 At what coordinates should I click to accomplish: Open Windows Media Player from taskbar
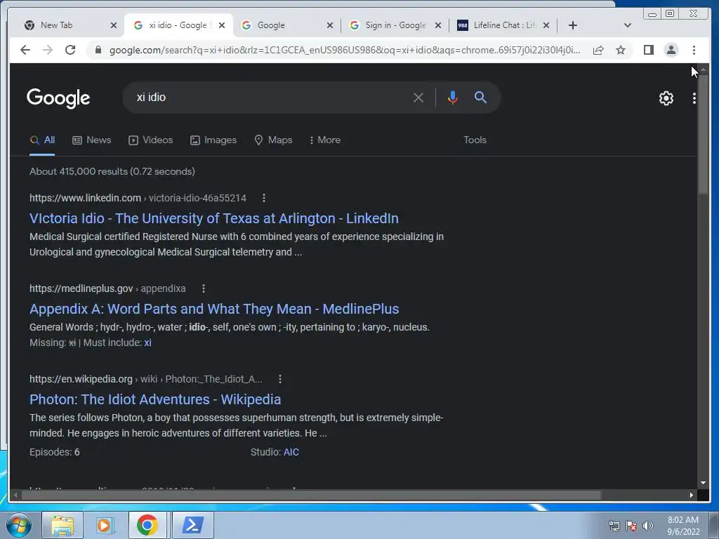105,525
